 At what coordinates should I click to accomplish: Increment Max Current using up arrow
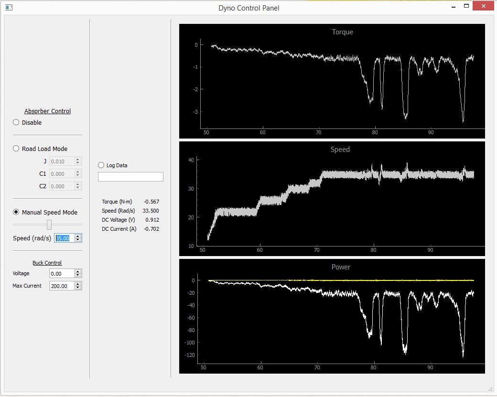(x=78, y=284)
